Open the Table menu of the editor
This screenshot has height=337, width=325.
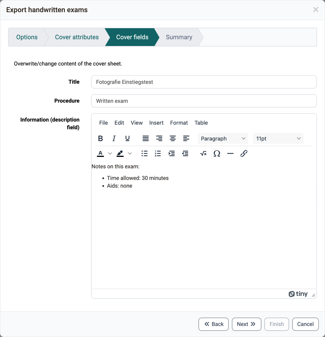coord(201,123)
